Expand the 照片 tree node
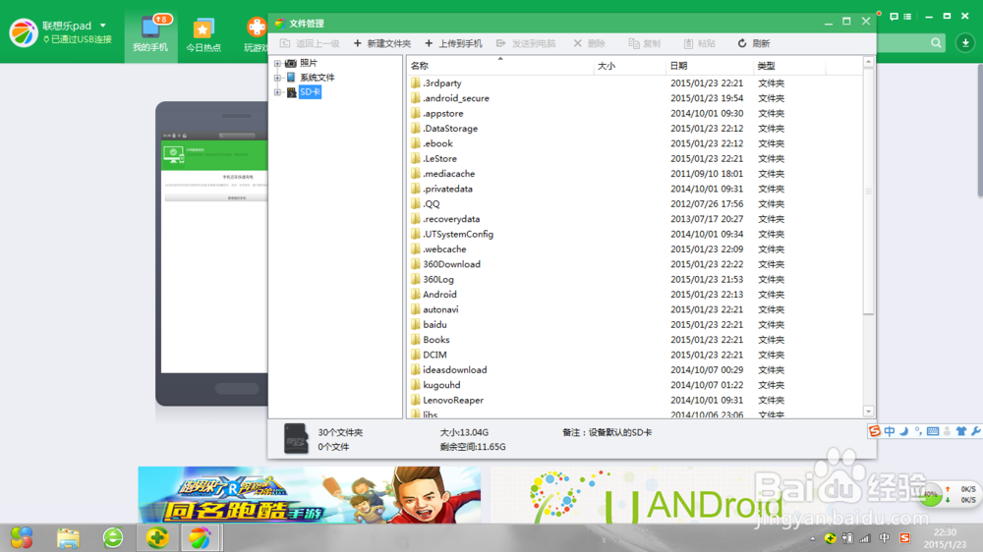This screenshot has width=983, height=552. (x=277, y=63)
